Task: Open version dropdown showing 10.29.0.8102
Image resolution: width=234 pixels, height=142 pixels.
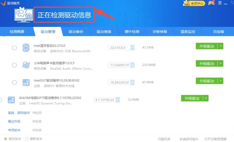Action: [x=132, y=82]
